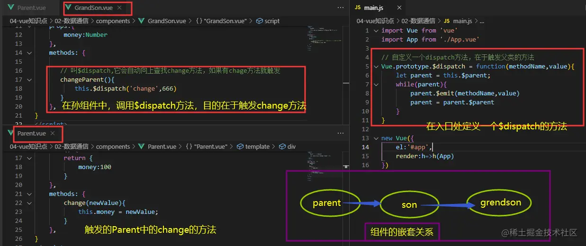This screenshot has width=586, height=246.
Task: Collapse return block at line 17 in Parent.vue
Action: pyautogui.click(x=29, y=158)
